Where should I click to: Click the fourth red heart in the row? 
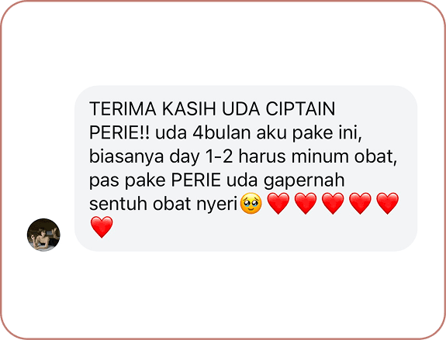coord(360,203)
